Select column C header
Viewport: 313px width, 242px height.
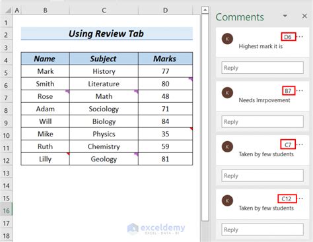104,11
